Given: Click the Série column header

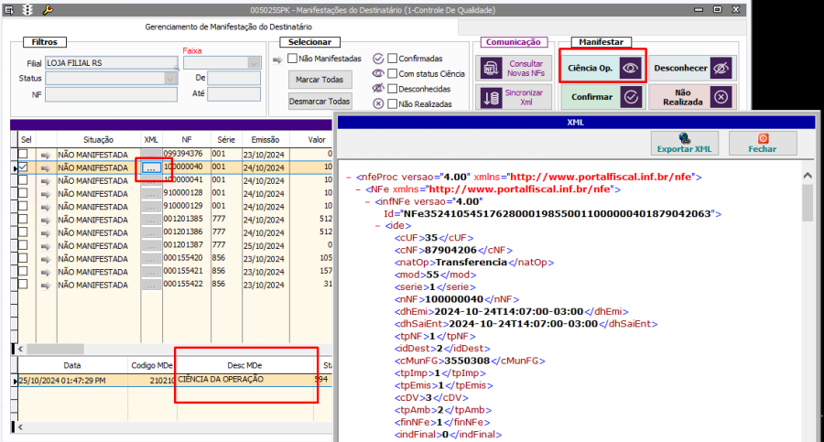Looking at the screenshot, I should [226, 140].
